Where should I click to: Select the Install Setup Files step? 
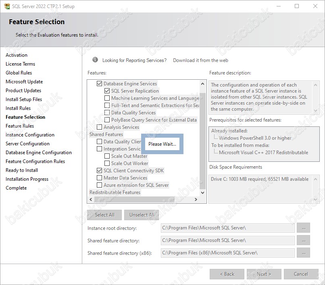pos(24,99)
